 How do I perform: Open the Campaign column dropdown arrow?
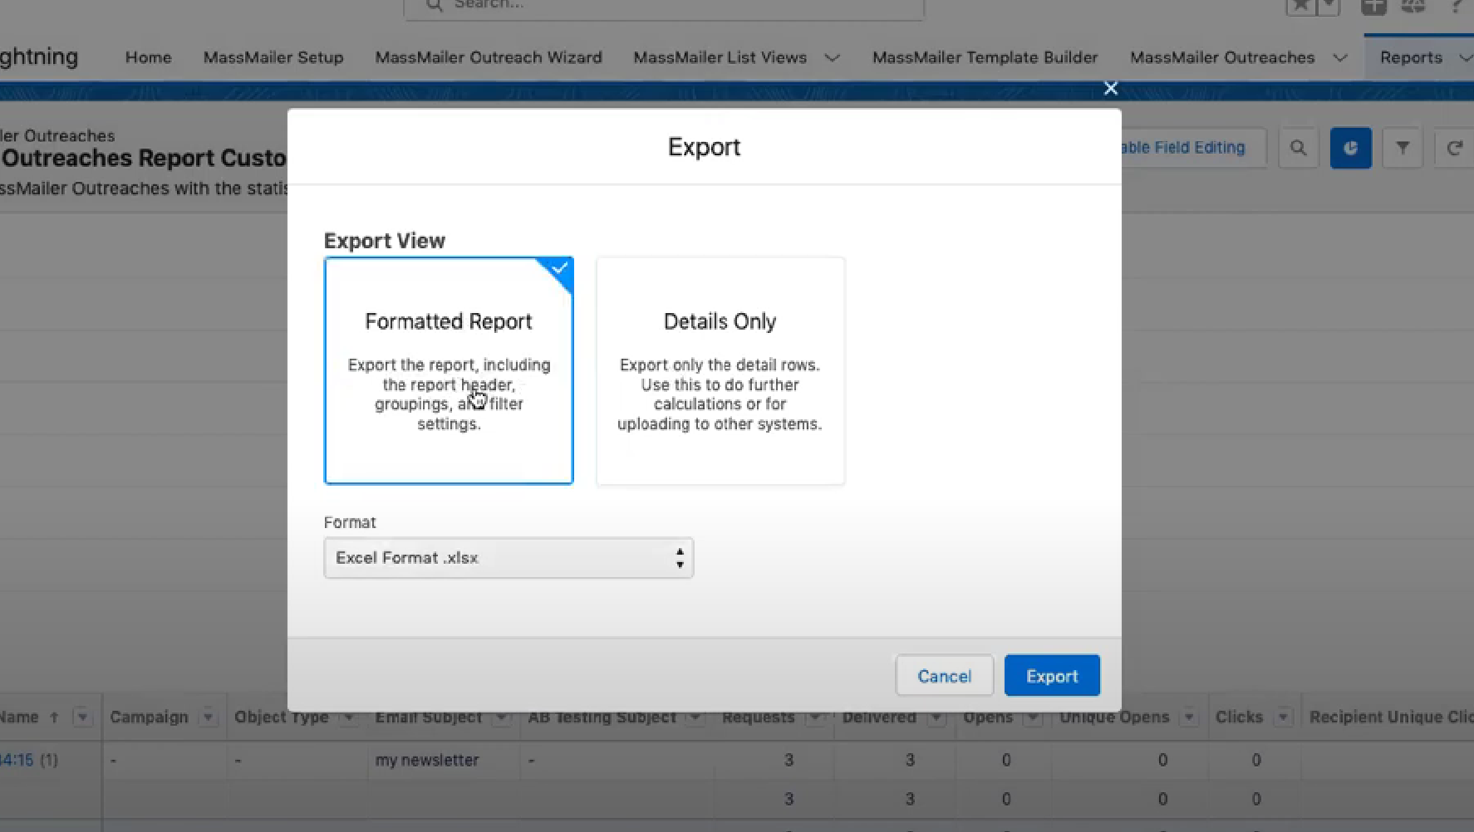click(x=209, y=717)
